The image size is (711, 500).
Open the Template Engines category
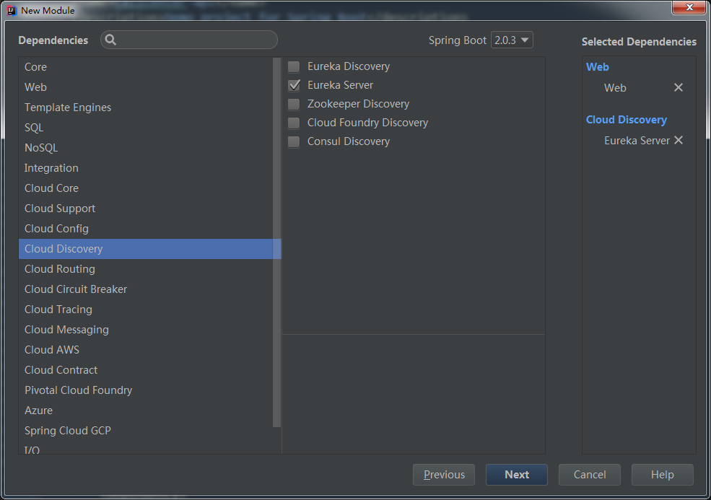coord(146,108)
